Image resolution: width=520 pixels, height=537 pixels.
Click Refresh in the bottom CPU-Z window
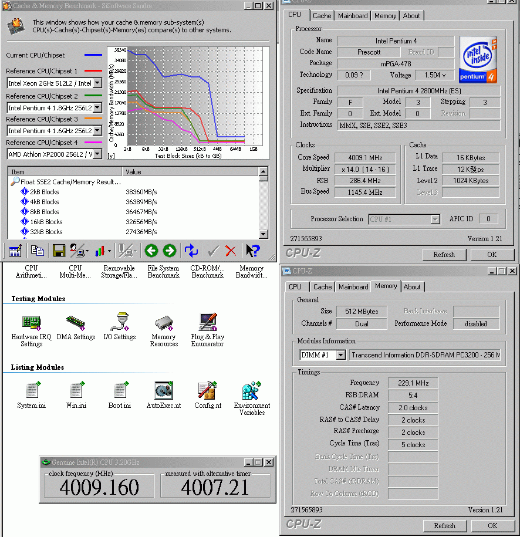point(445,526)
